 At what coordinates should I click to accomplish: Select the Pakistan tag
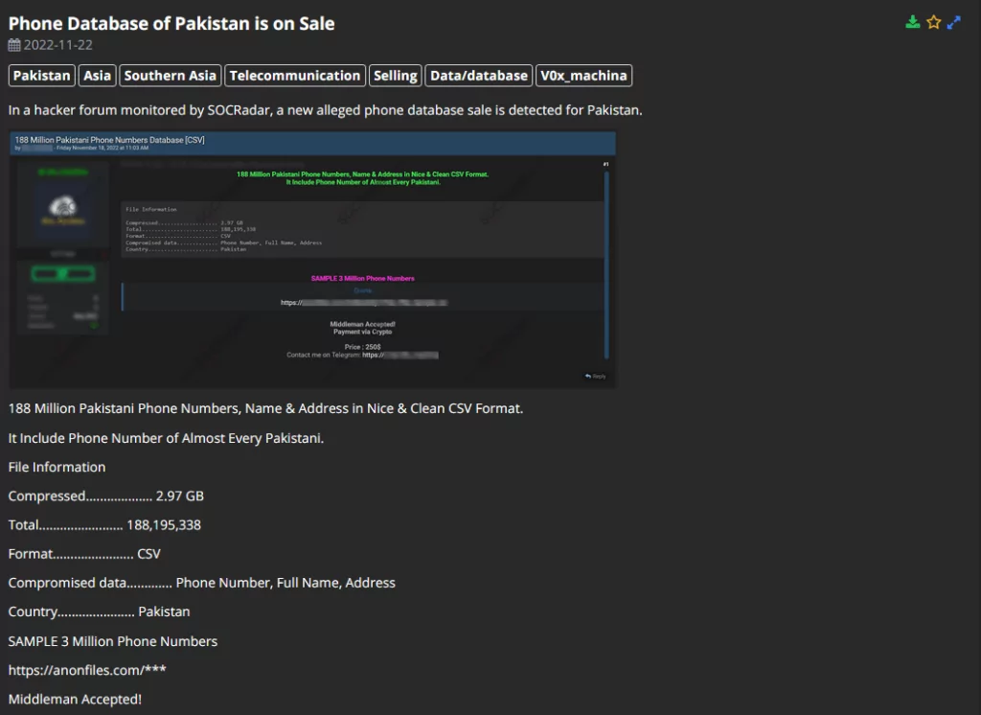tap(42, 76)
